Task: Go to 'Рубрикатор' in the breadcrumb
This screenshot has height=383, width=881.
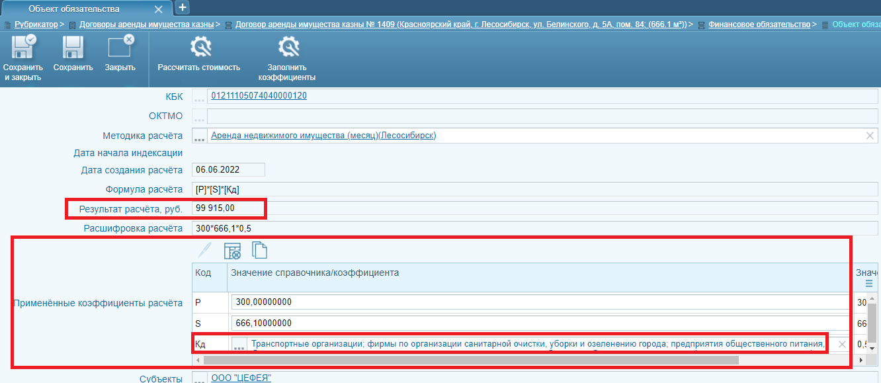Action: point(36,24)
